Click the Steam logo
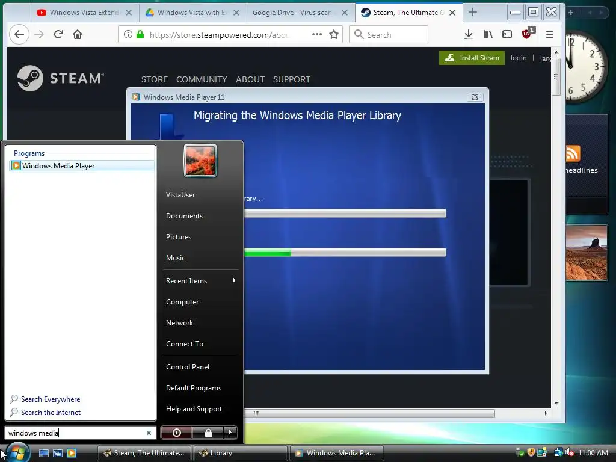This screenshot has height=462, width=616. 61,78
